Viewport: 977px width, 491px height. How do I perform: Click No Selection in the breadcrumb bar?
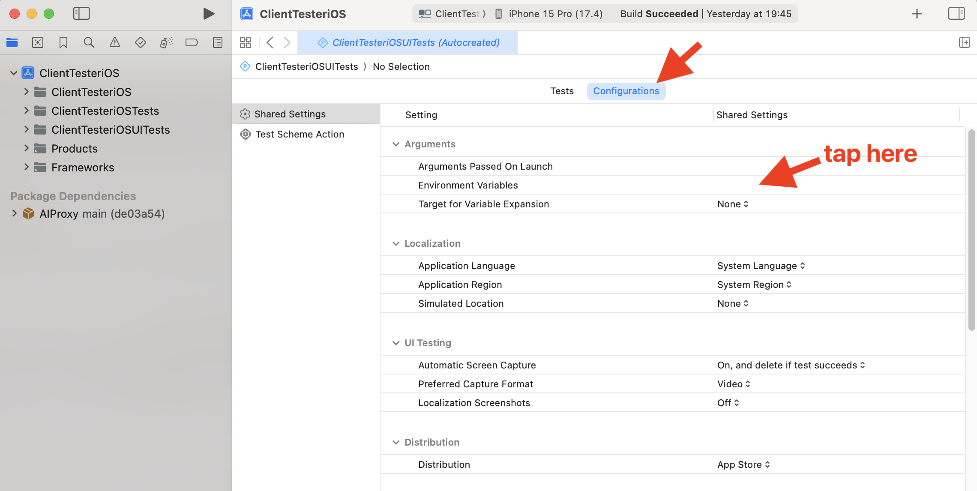point(401,66)
